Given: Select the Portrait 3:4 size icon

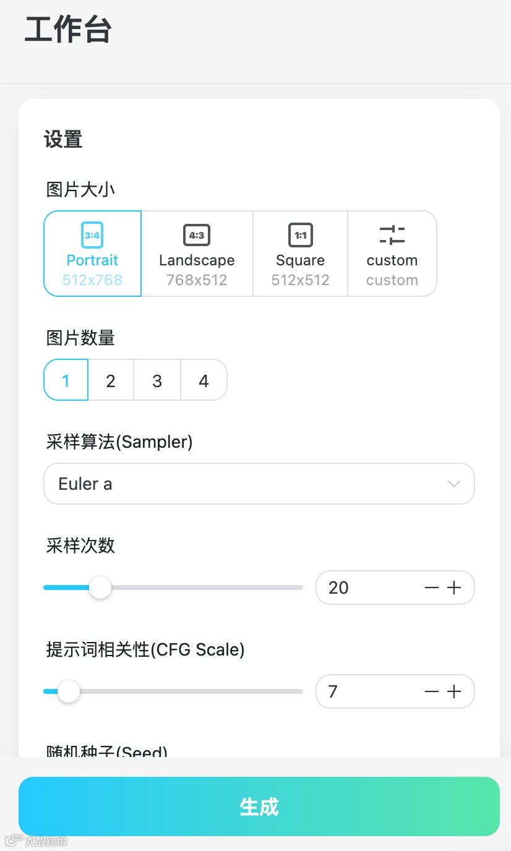Looking at the screenshot, I should point(92,235).
